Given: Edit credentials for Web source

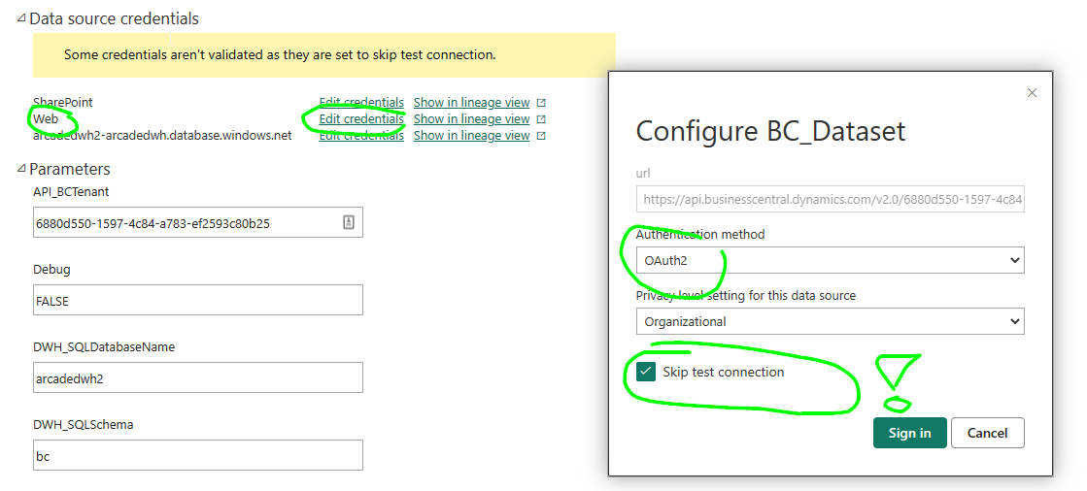Looking at the screenshot, I should (361, 119).
